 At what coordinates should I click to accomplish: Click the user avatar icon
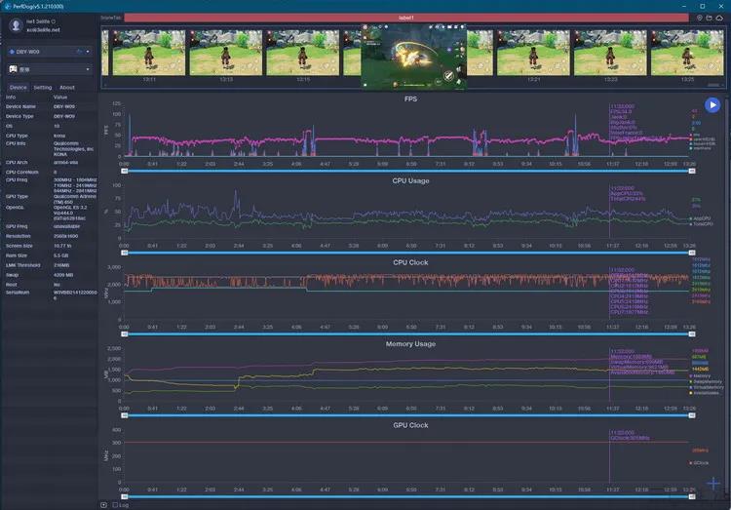coord(16,25)
